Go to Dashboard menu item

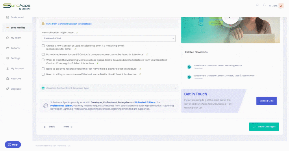point(17,17)
